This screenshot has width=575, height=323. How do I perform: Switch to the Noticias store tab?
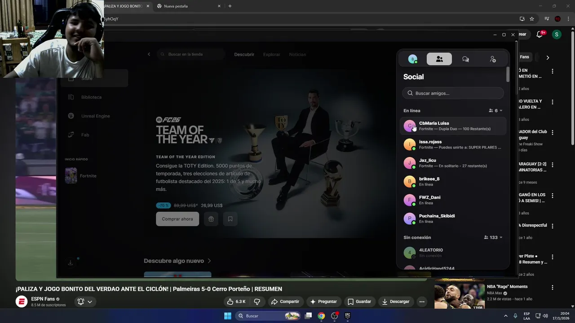[x=297, y=54]
